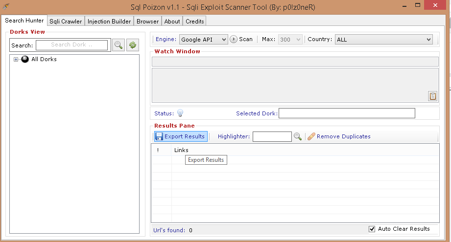Viewport: 451px width, 242px height.
Task: Click the green refresh dorks icon
Action: pyautogui.click(x=133, y=45)
